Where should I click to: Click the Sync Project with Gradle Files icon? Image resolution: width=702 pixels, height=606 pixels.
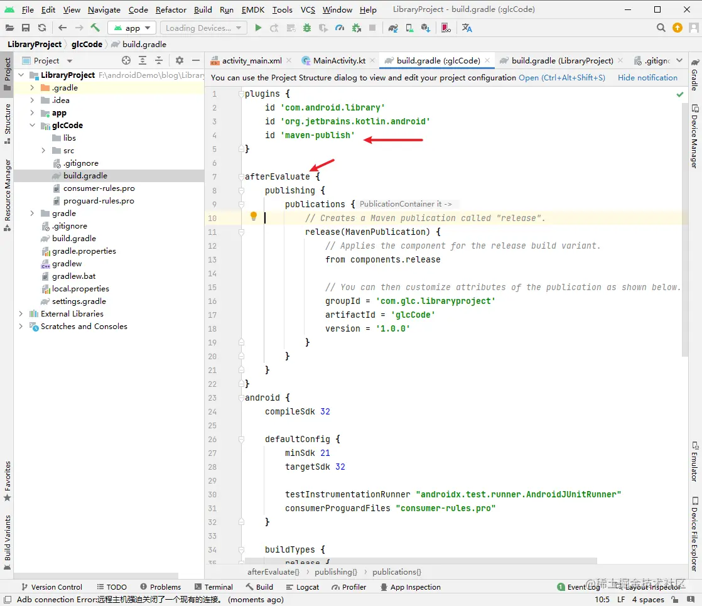[x=393, y=28]
